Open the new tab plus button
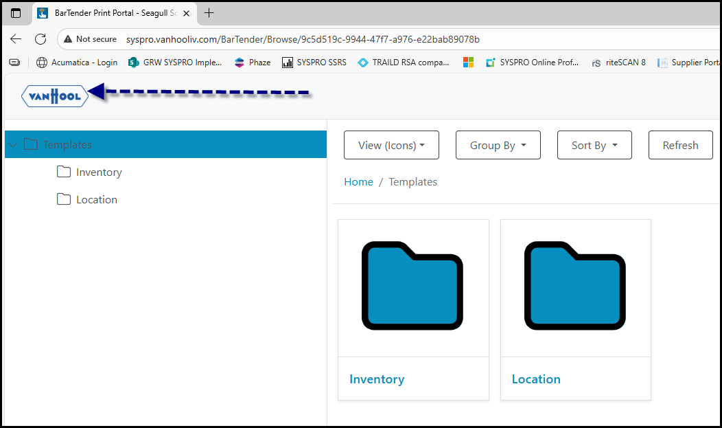The height and width of the screenshot is (428, 722). (x=209, y=13)
